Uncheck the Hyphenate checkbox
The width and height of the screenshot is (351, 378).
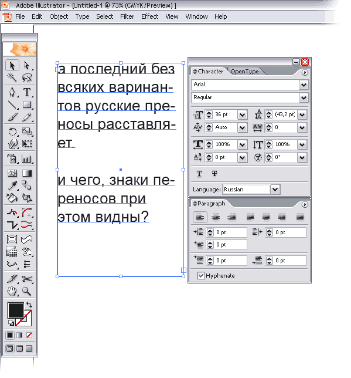[x=201, y=275]
